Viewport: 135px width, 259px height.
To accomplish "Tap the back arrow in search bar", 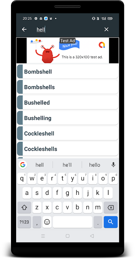I will pos(24,29).
